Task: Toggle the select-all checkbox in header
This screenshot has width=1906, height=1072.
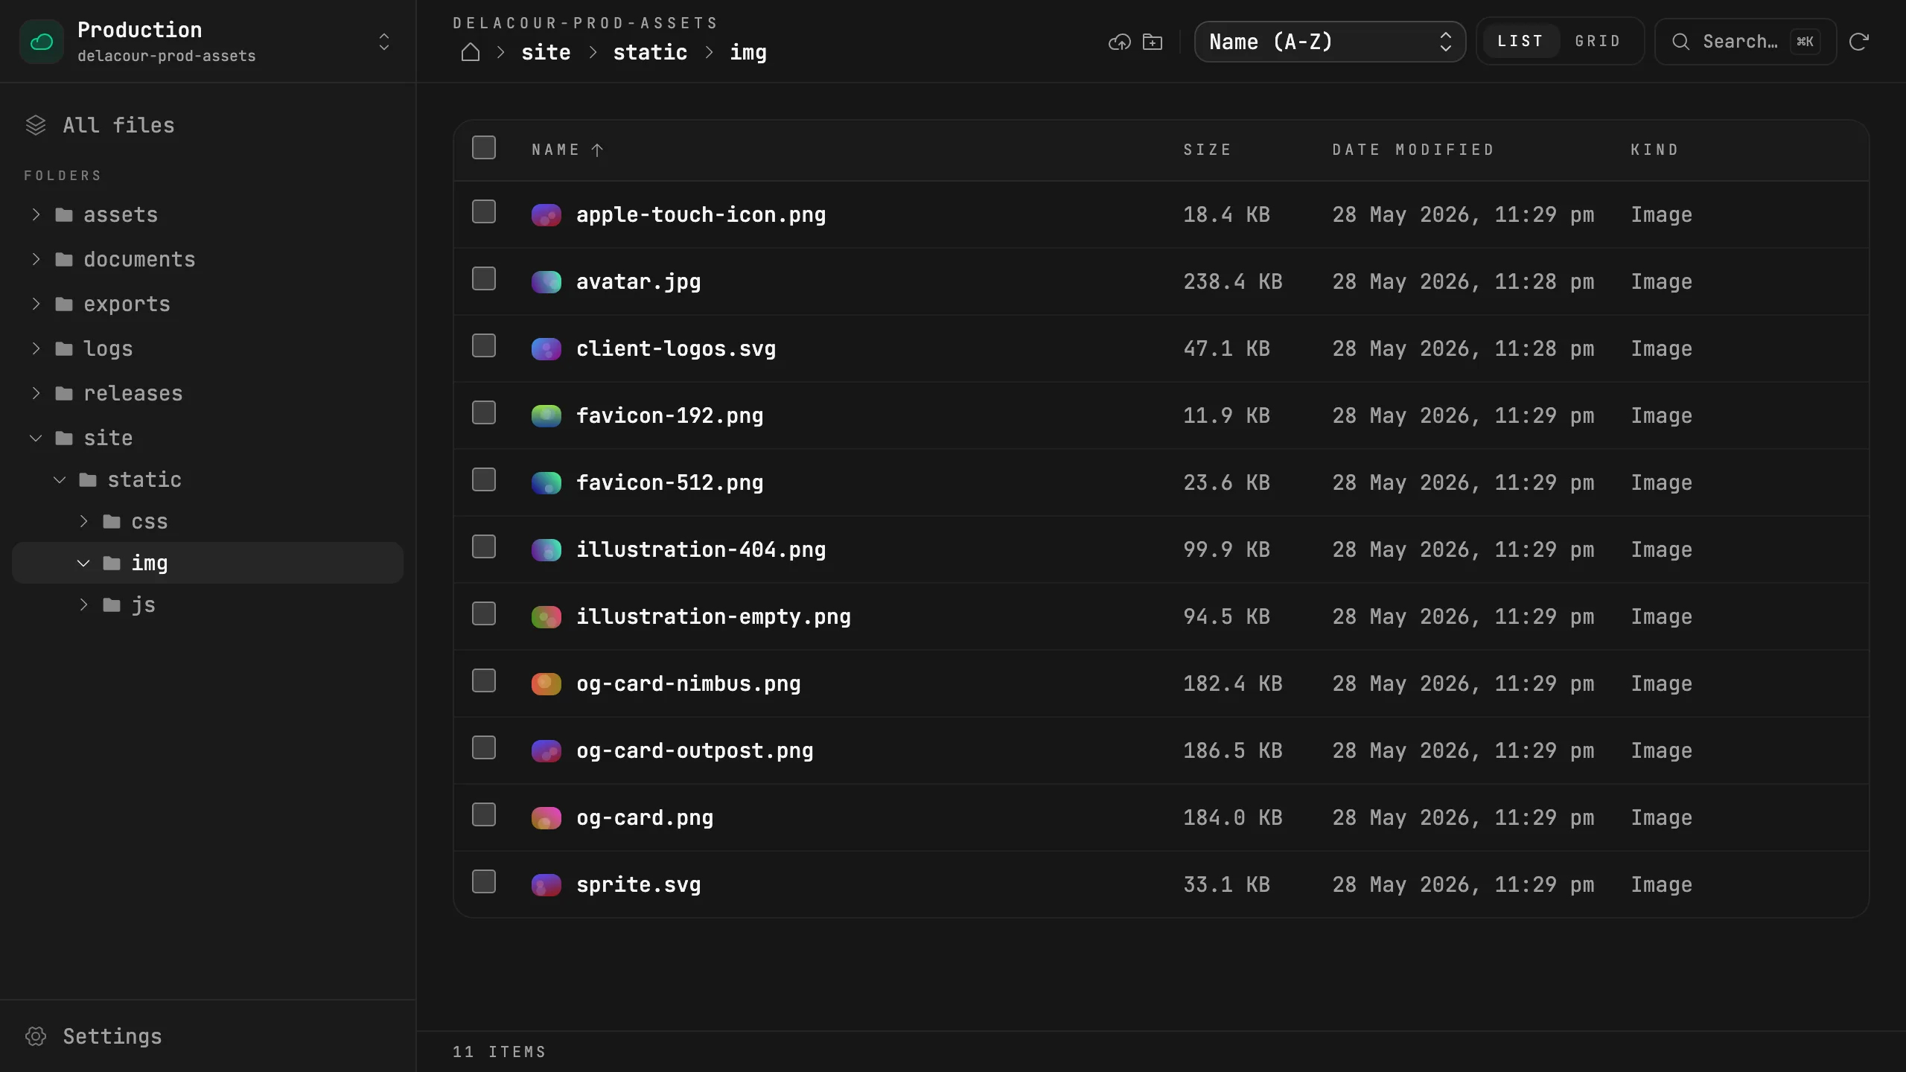Action: [x=484, y=147]
